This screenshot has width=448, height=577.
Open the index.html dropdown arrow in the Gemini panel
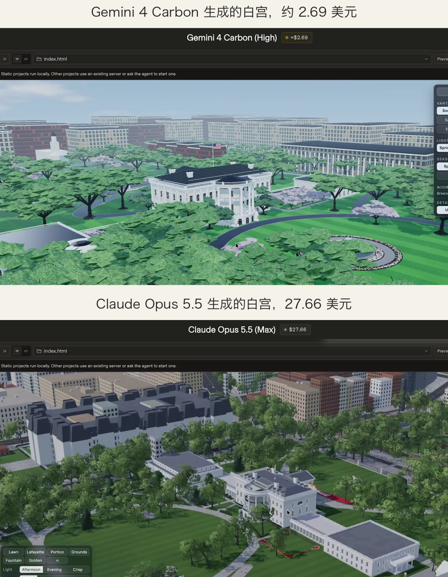(x=426, y=59)
